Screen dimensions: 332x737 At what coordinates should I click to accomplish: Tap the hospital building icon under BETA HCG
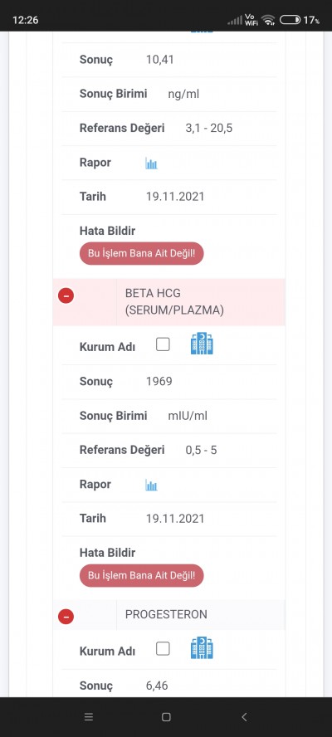coord(202,344)
